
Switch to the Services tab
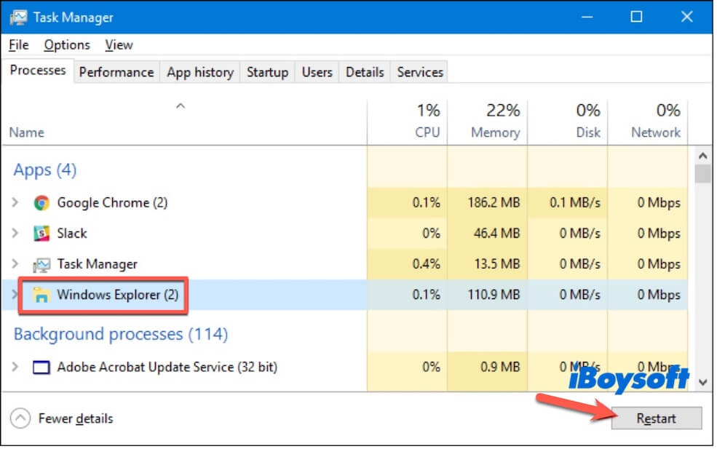[420, 72]
